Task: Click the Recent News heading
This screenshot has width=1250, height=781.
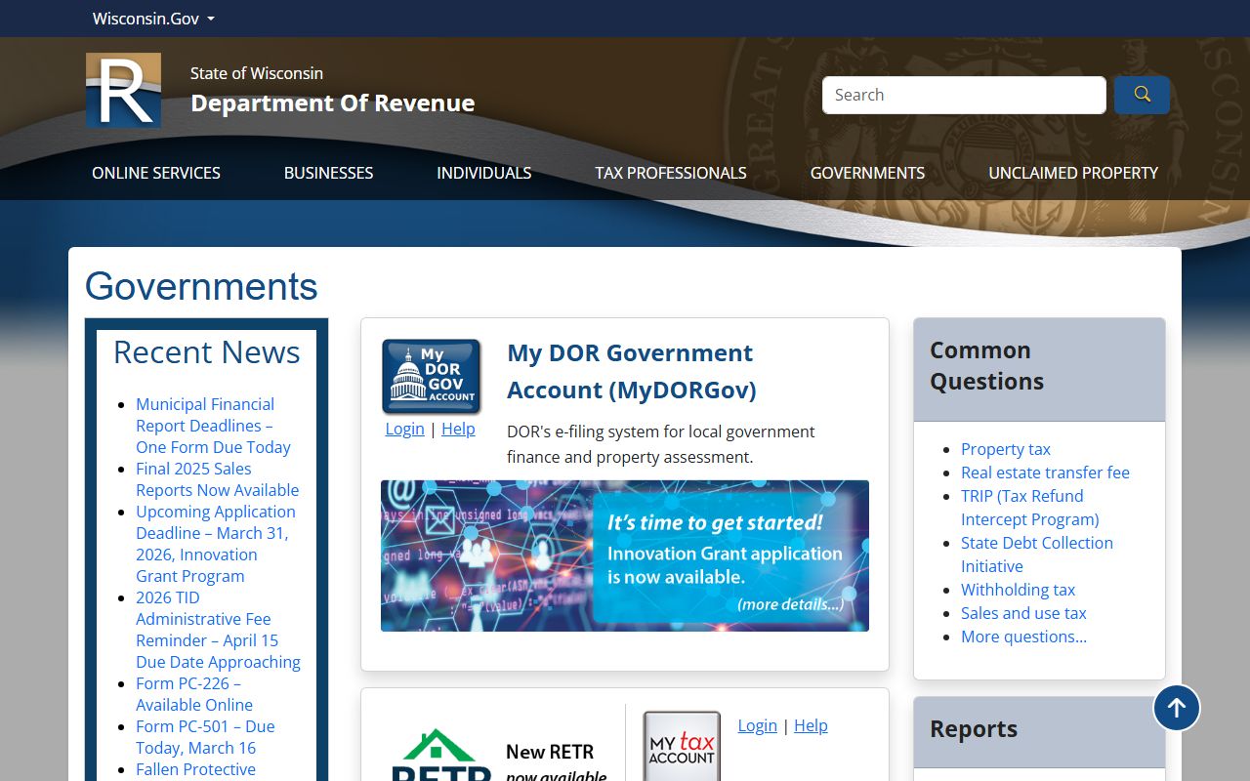Action: [x=206, y=352]
